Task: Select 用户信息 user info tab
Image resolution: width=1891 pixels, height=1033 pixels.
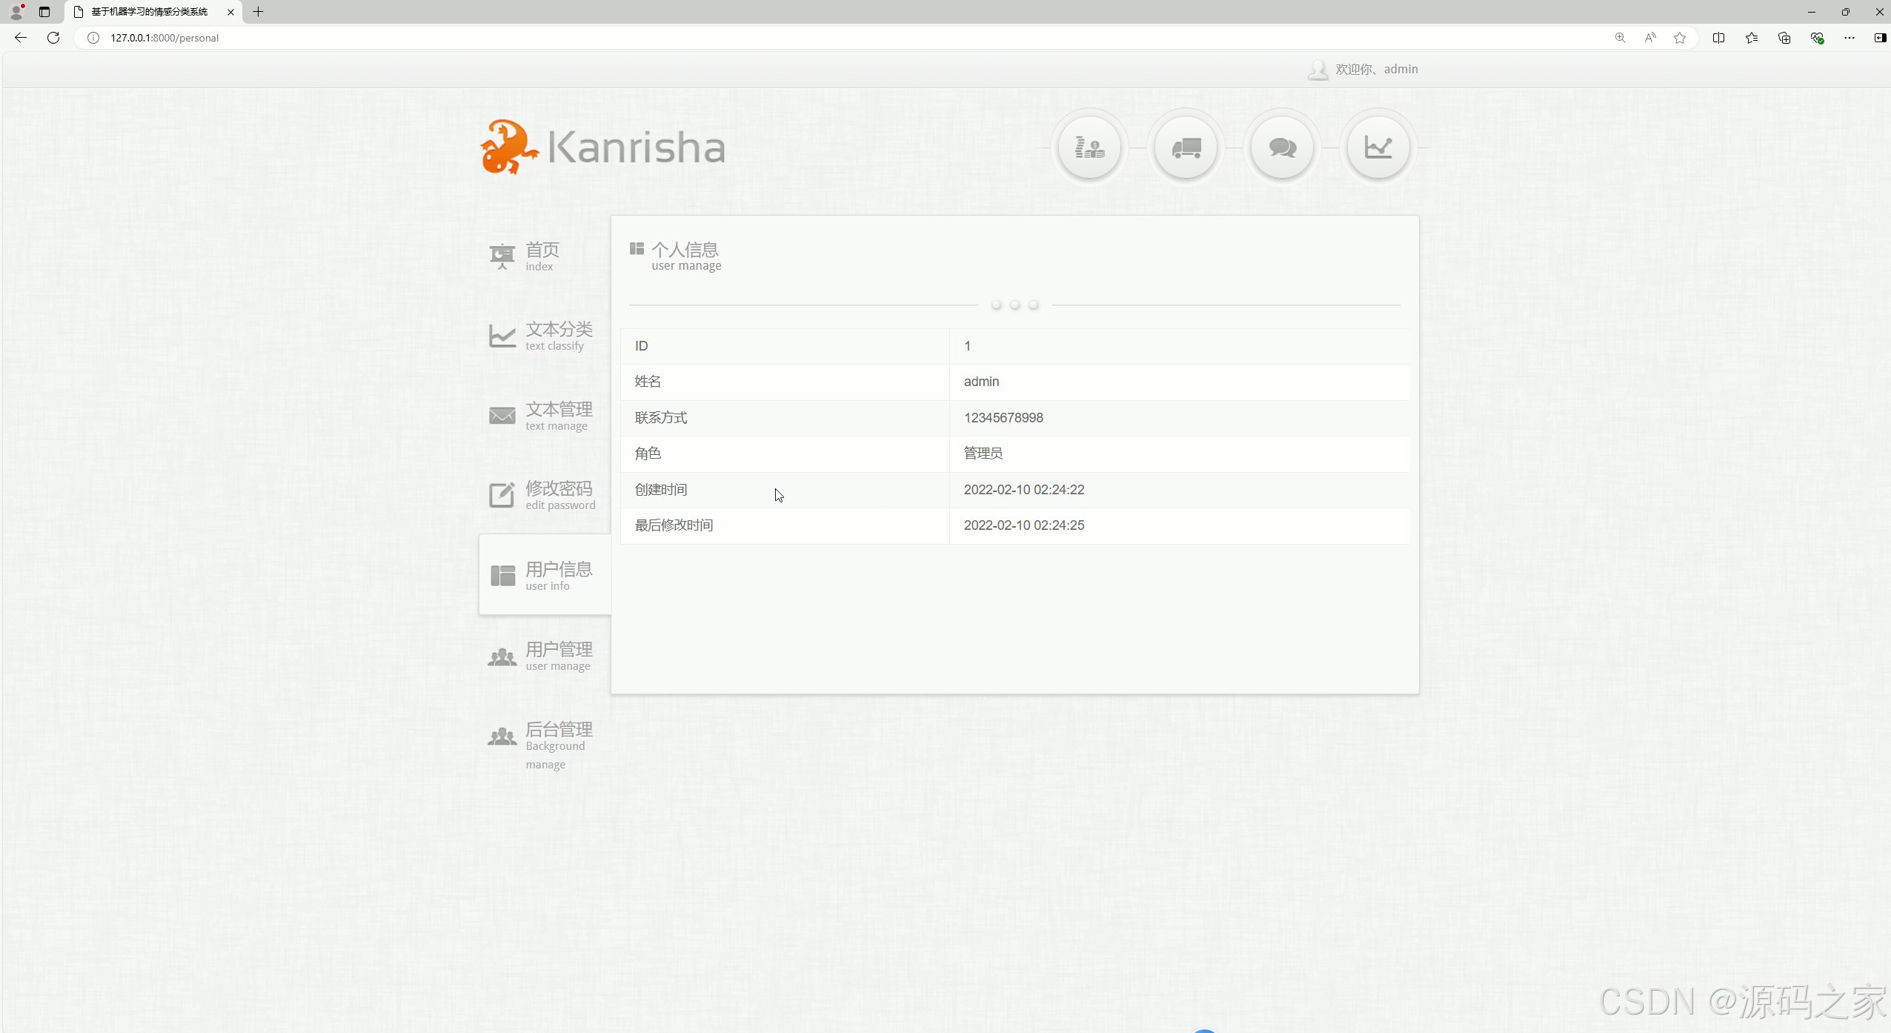Action: (x=558, y=576)
